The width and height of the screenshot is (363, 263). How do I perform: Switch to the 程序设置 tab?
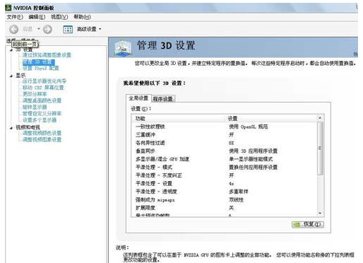163,99
